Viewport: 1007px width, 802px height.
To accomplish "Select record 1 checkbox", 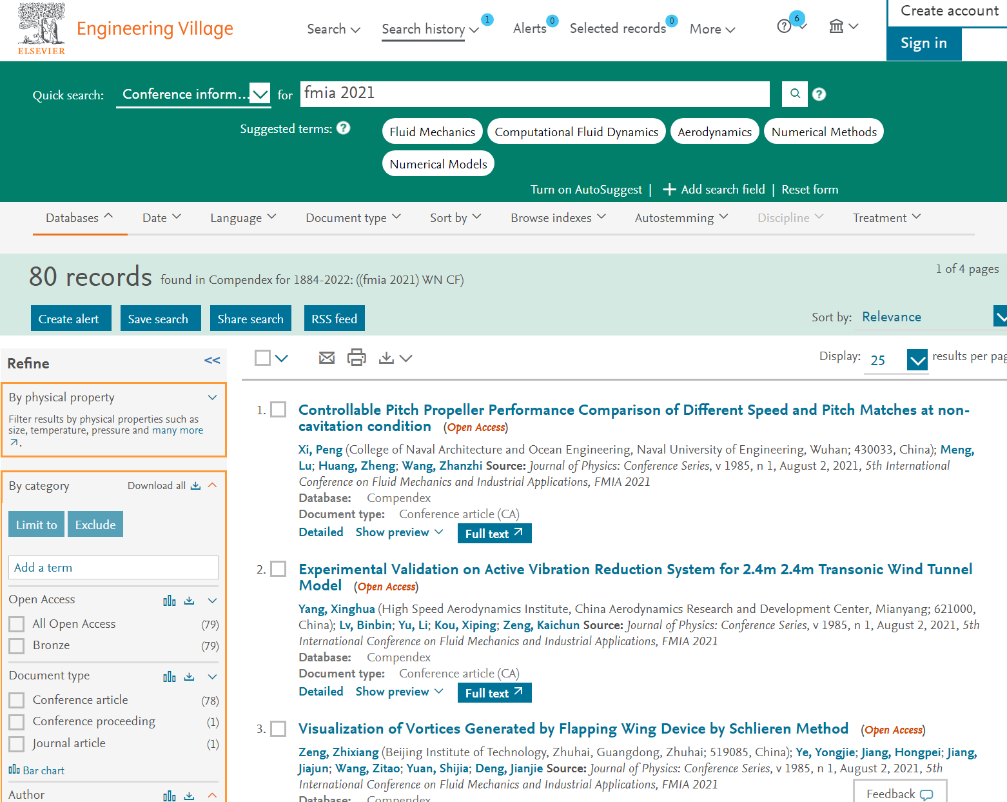I will 279,410.
